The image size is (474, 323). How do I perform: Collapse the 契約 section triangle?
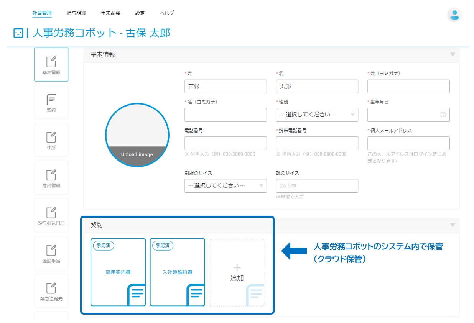coord(453,225)
